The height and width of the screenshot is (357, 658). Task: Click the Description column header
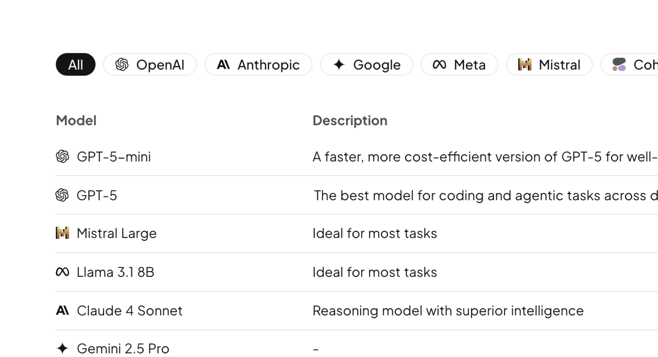tap(350, 120)
